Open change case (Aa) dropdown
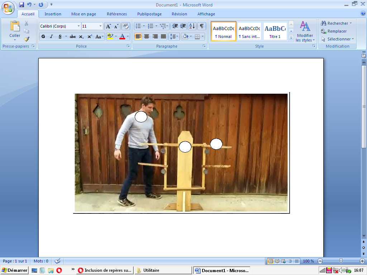367x275 pixels. [99, 37]
